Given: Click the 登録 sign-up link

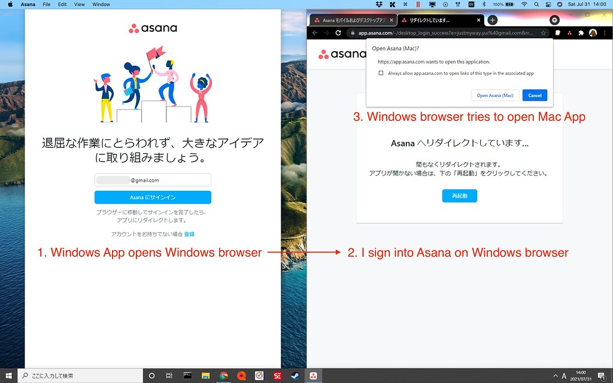Looking at the screenshot, I should 189,234.
